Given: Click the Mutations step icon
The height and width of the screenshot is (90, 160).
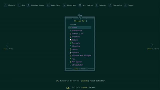Looking at the screenshot, I should point(65,5).
